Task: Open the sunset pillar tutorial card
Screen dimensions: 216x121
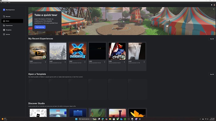Action: tap(117, 113)
